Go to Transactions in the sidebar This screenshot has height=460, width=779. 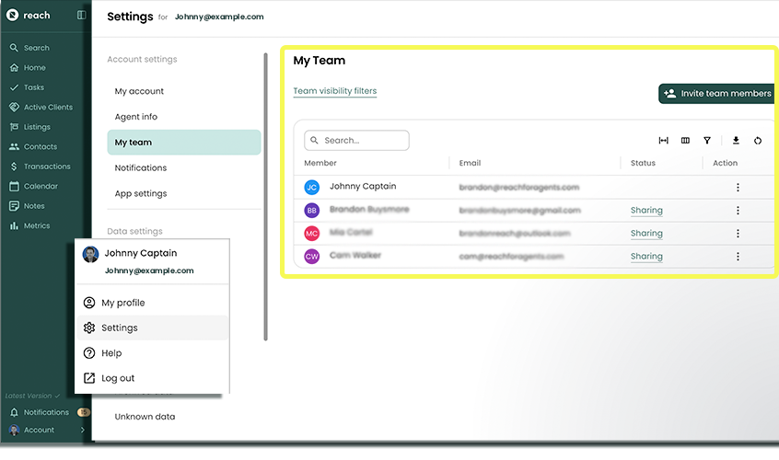pyautogui.click(x=46, y=167)
